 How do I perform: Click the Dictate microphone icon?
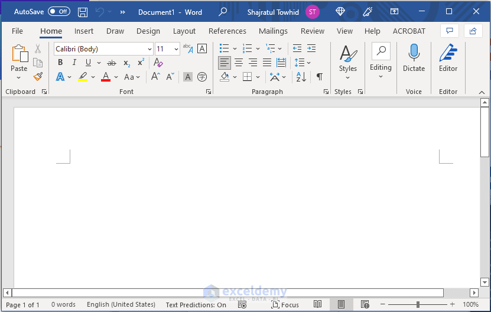(414, 53)
